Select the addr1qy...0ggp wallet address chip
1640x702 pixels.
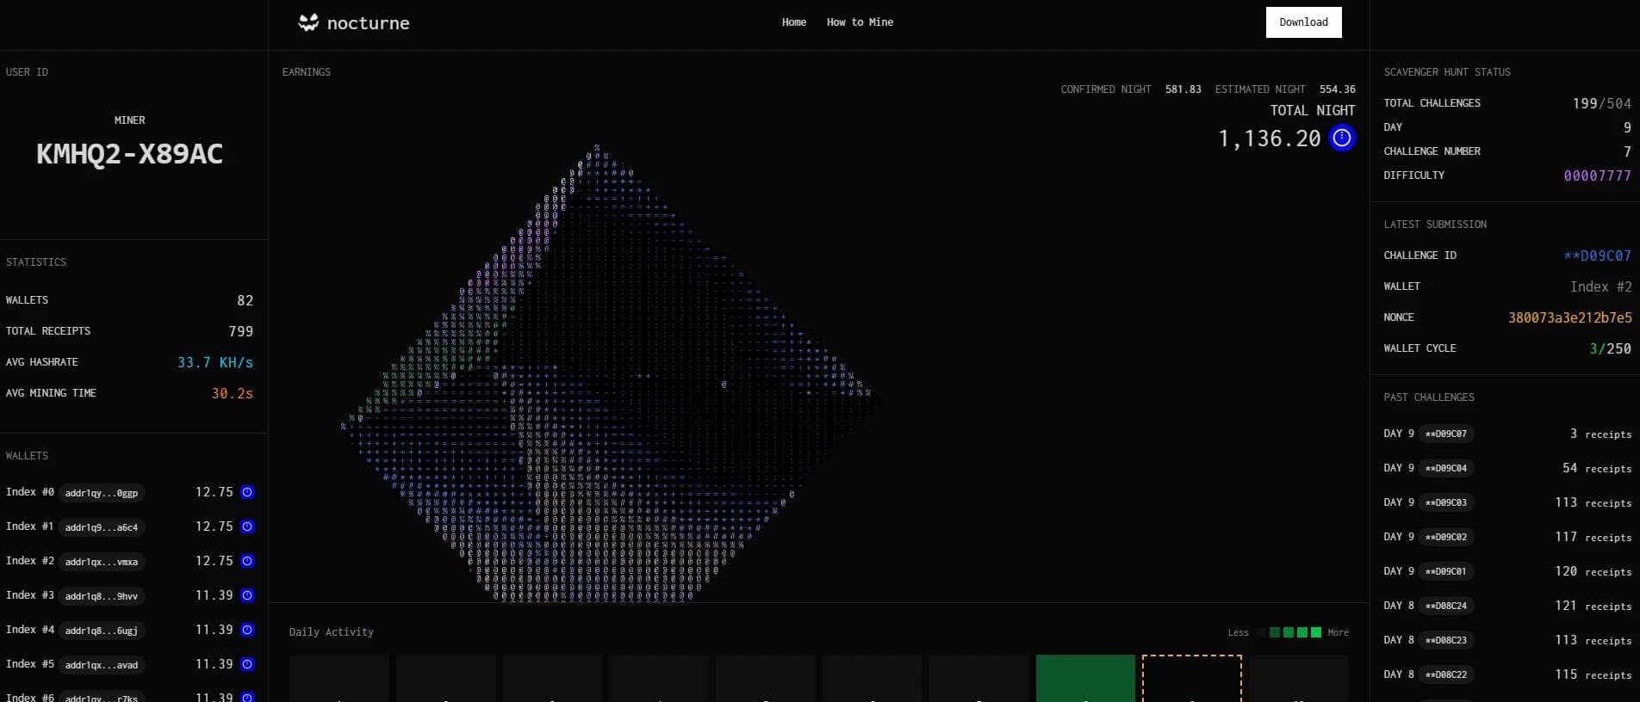point(102,493)
